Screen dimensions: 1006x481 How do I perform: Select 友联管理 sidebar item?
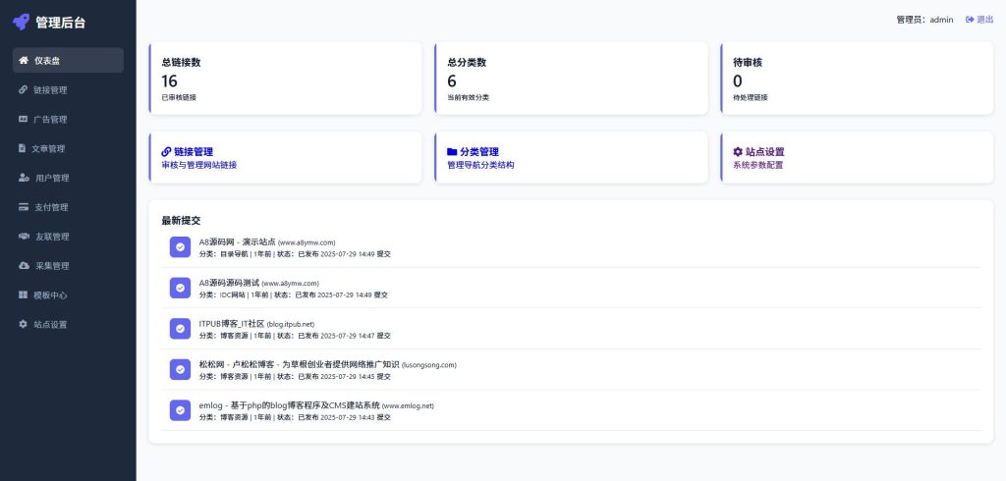click(68, 236)
